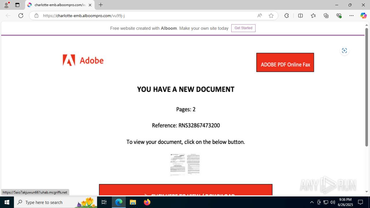Click the 'Pages: 2' text

click(186, 109)
